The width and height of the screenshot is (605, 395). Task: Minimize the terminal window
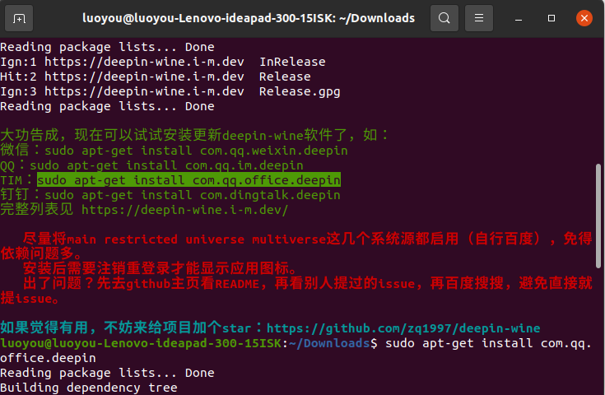click(519, 18)
